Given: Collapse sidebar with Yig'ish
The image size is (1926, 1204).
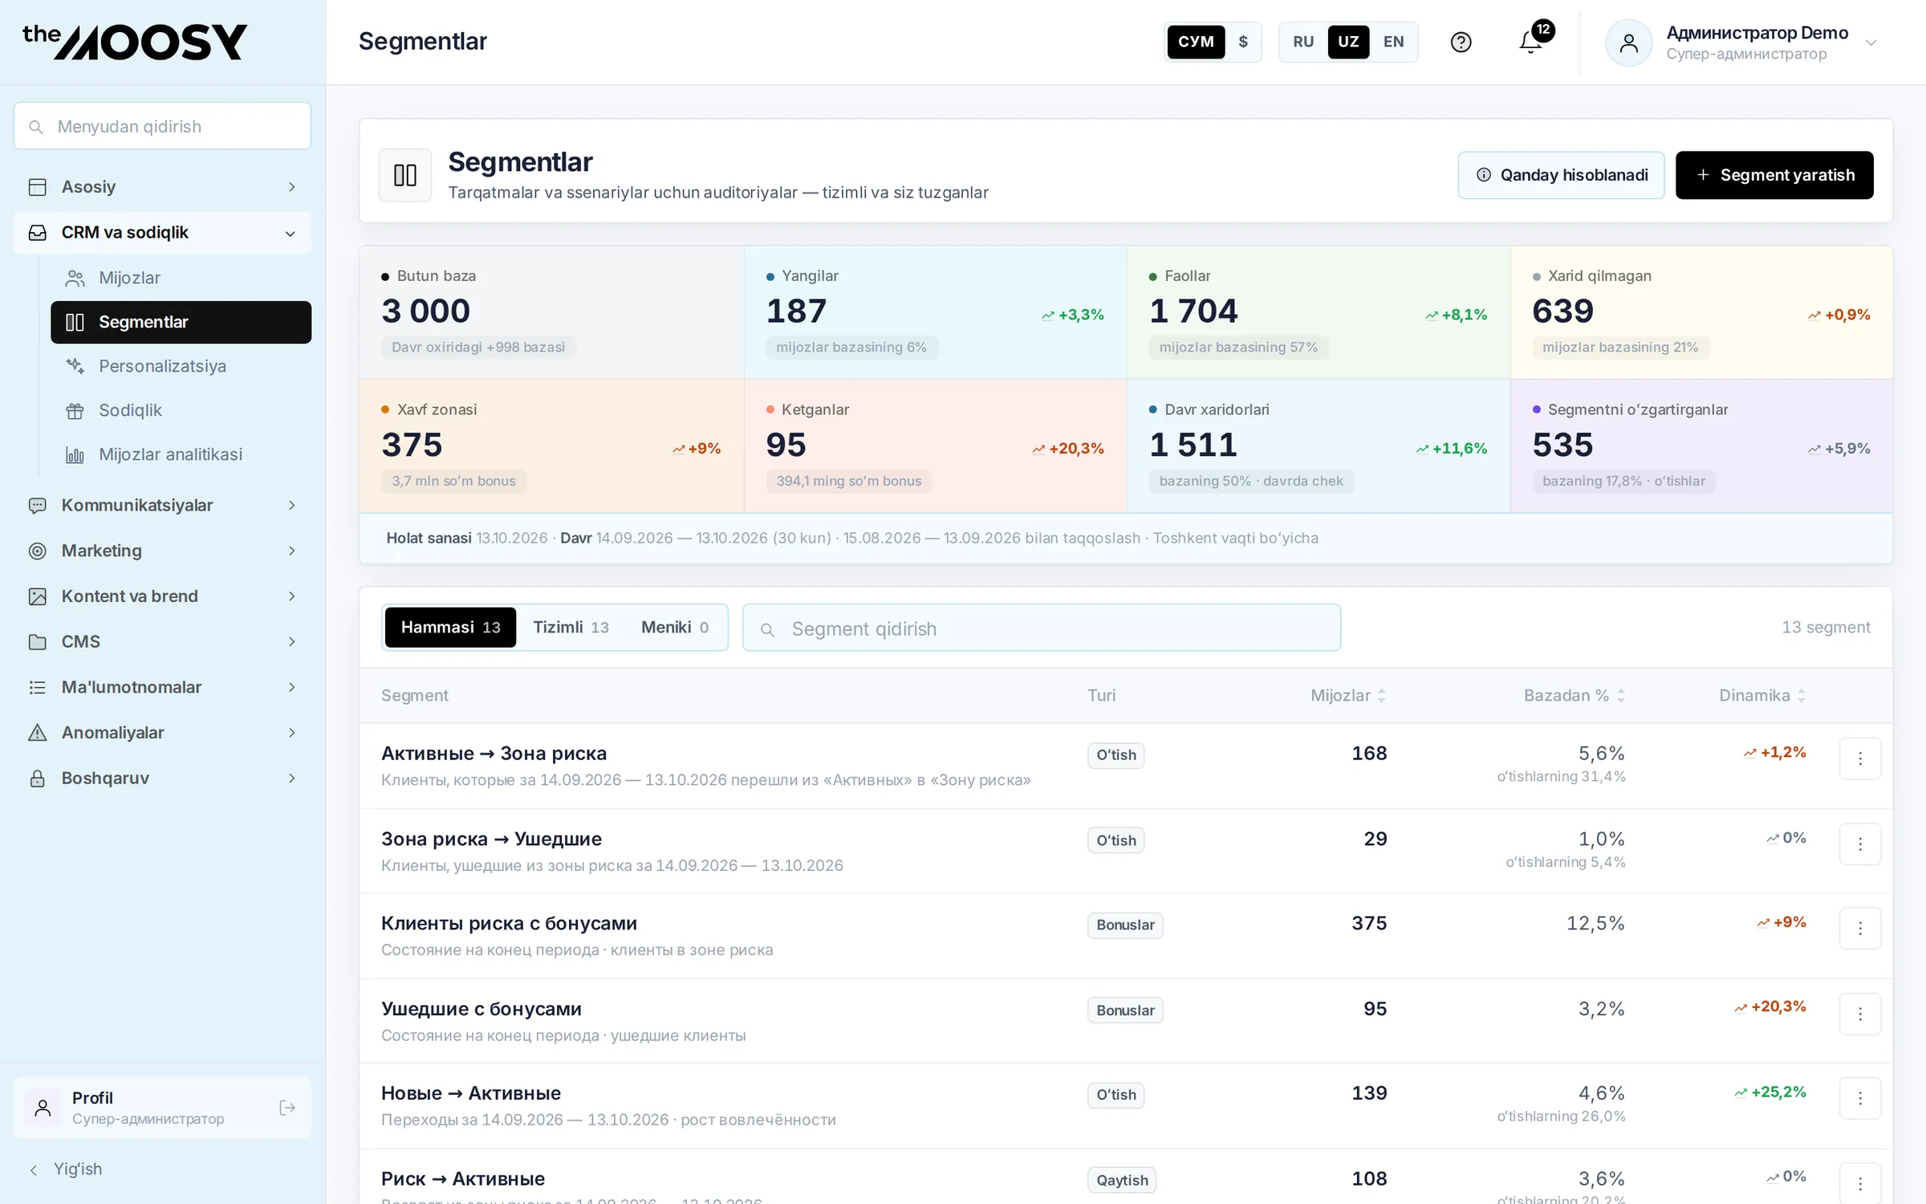Looking at the screenshot, I should tap(66, 1169).
